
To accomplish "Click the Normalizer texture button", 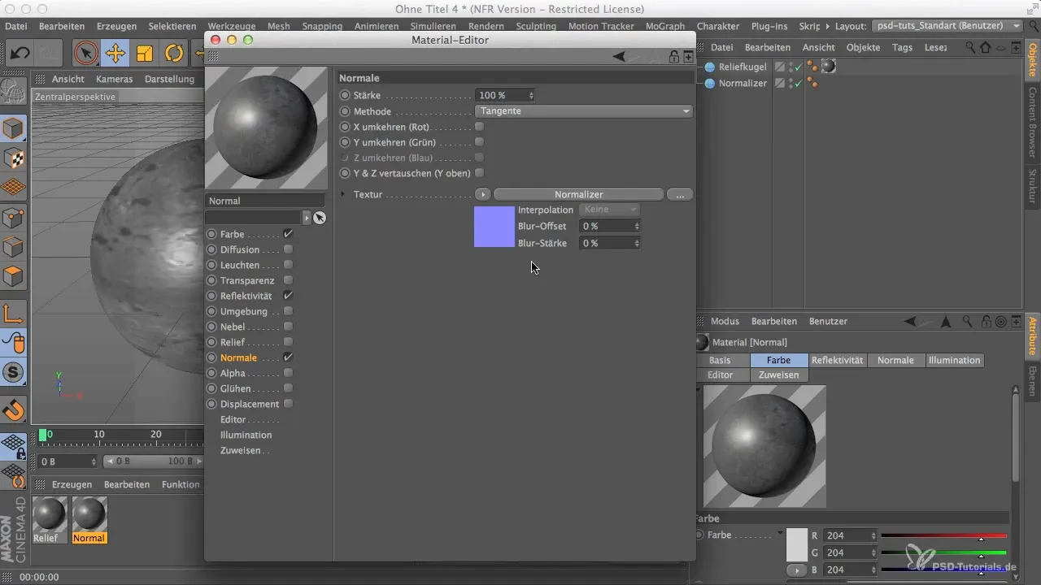I will point(579,195).
